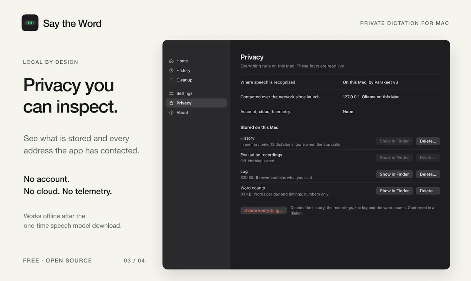This screenshot has width=471, height=281.
Task: Click "320 KB. It never contains what you said"
Action: [x=276, y=178]
